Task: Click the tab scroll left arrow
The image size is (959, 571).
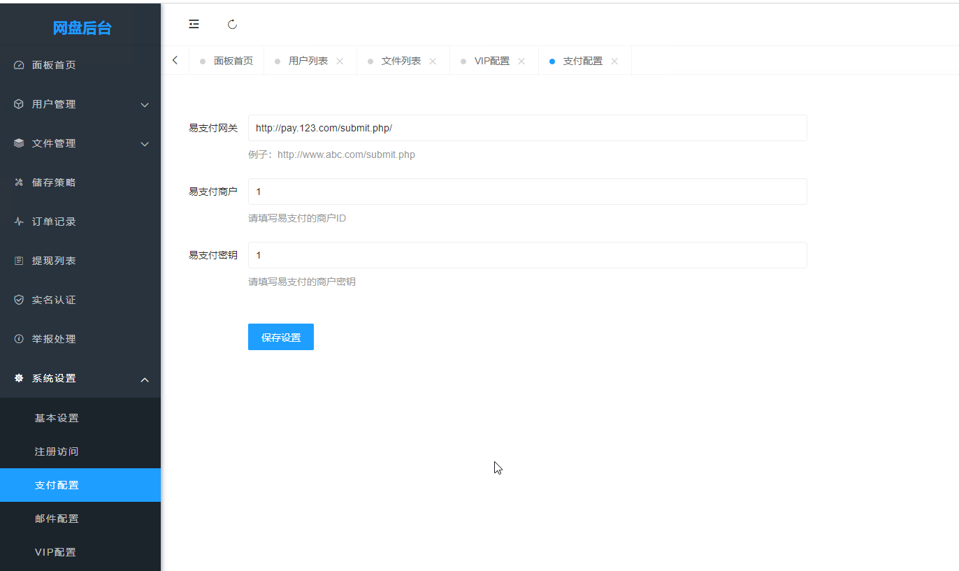Action: [175, 61]
